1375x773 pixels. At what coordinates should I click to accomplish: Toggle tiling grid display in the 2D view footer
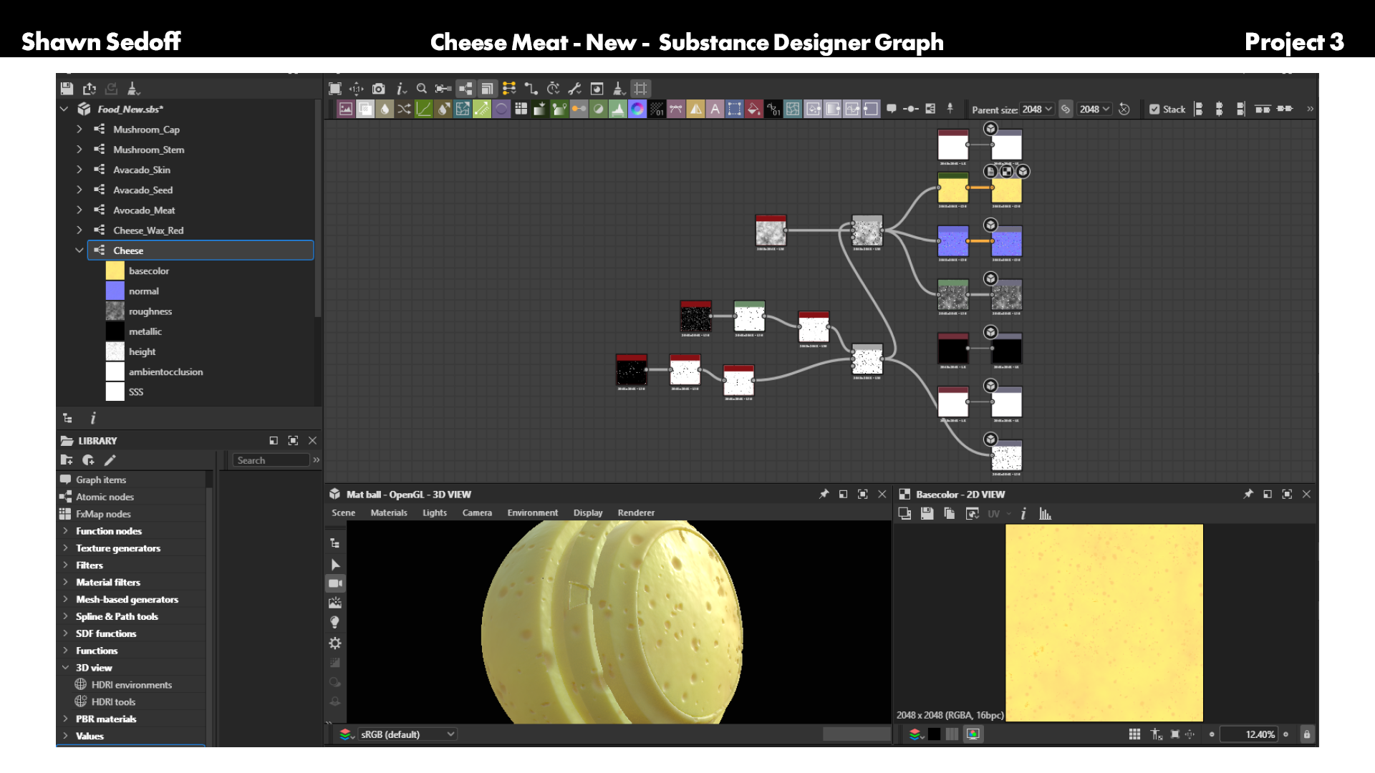point(1134,734)
